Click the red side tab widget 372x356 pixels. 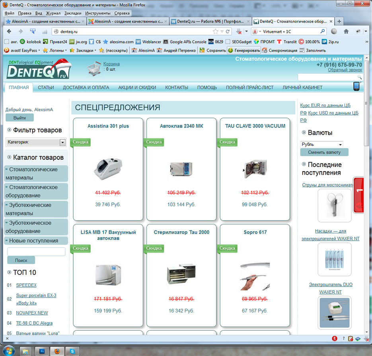click(359, 195)
